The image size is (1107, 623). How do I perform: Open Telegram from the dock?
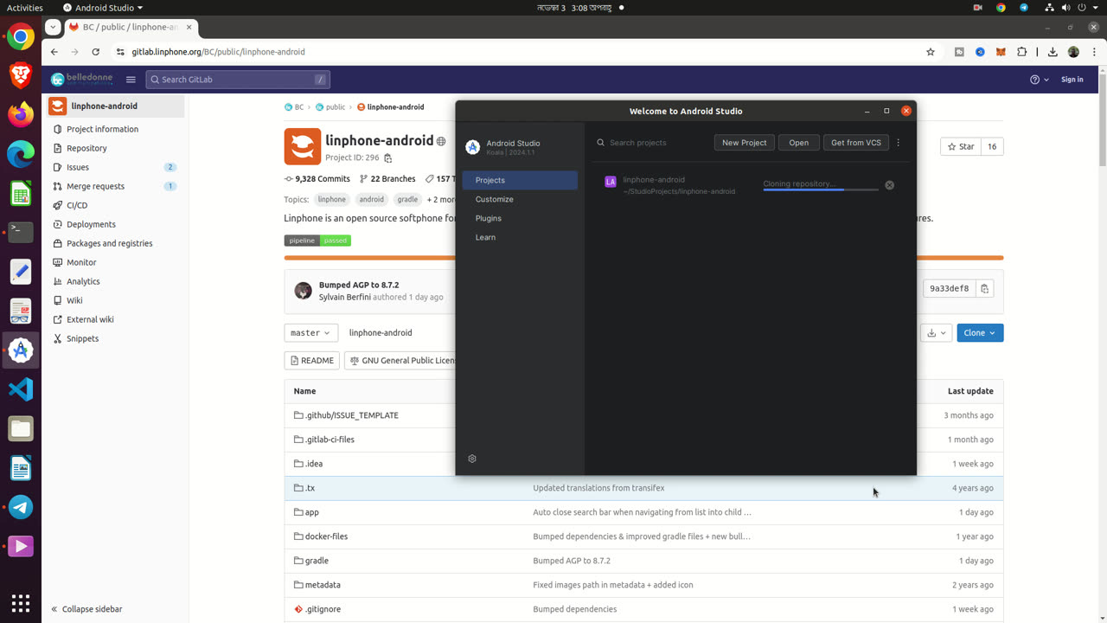point(21,507)
